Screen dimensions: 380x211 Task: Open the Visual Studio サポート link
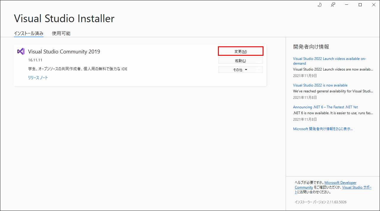coord(333,189)
